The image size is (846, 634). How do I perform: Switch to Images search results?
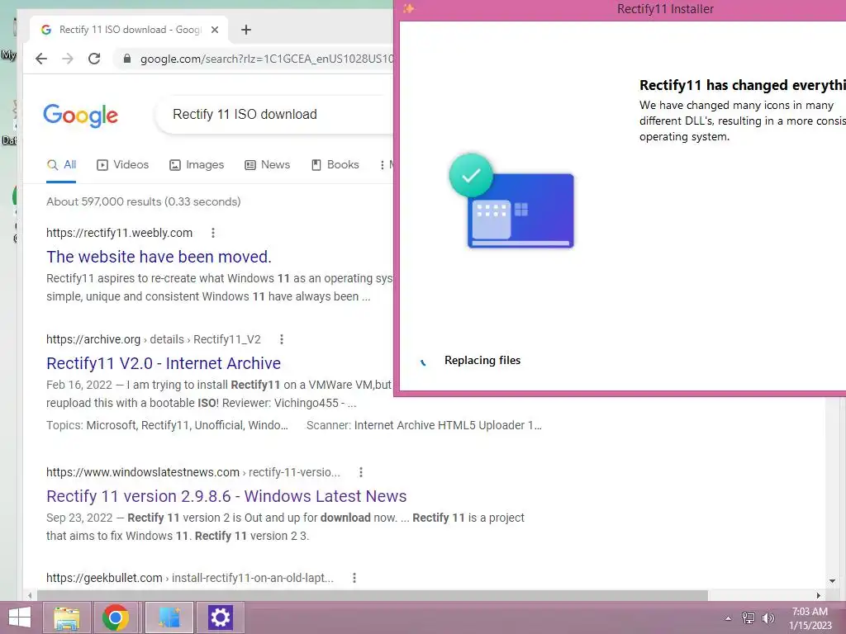pos(197,165)
